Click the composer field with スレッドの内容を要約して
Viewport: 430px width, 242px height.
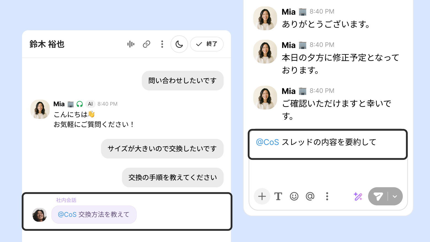pyautogui.click(x=327, y=144)
